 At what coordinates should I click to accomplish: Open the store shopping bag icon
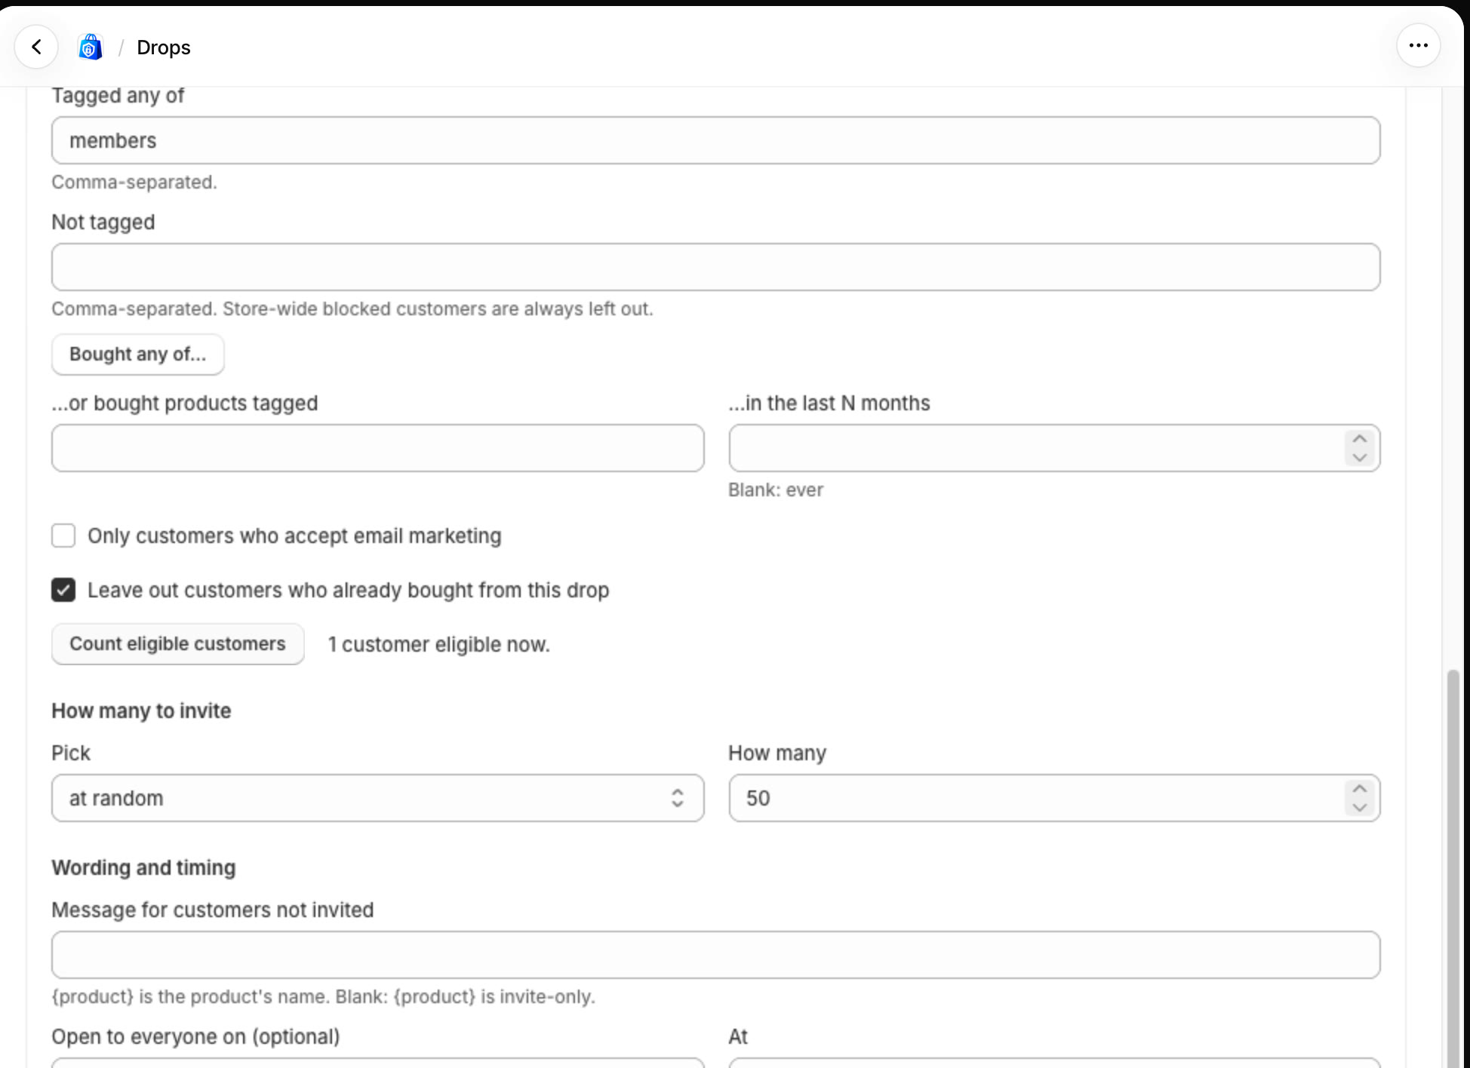tap(91, 47)
